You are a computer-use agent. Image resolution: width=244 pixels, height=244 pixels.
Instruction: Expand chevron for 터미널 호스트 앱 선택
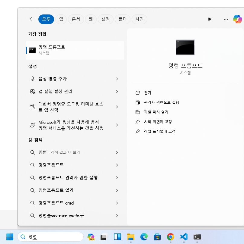tap(117, 107)
